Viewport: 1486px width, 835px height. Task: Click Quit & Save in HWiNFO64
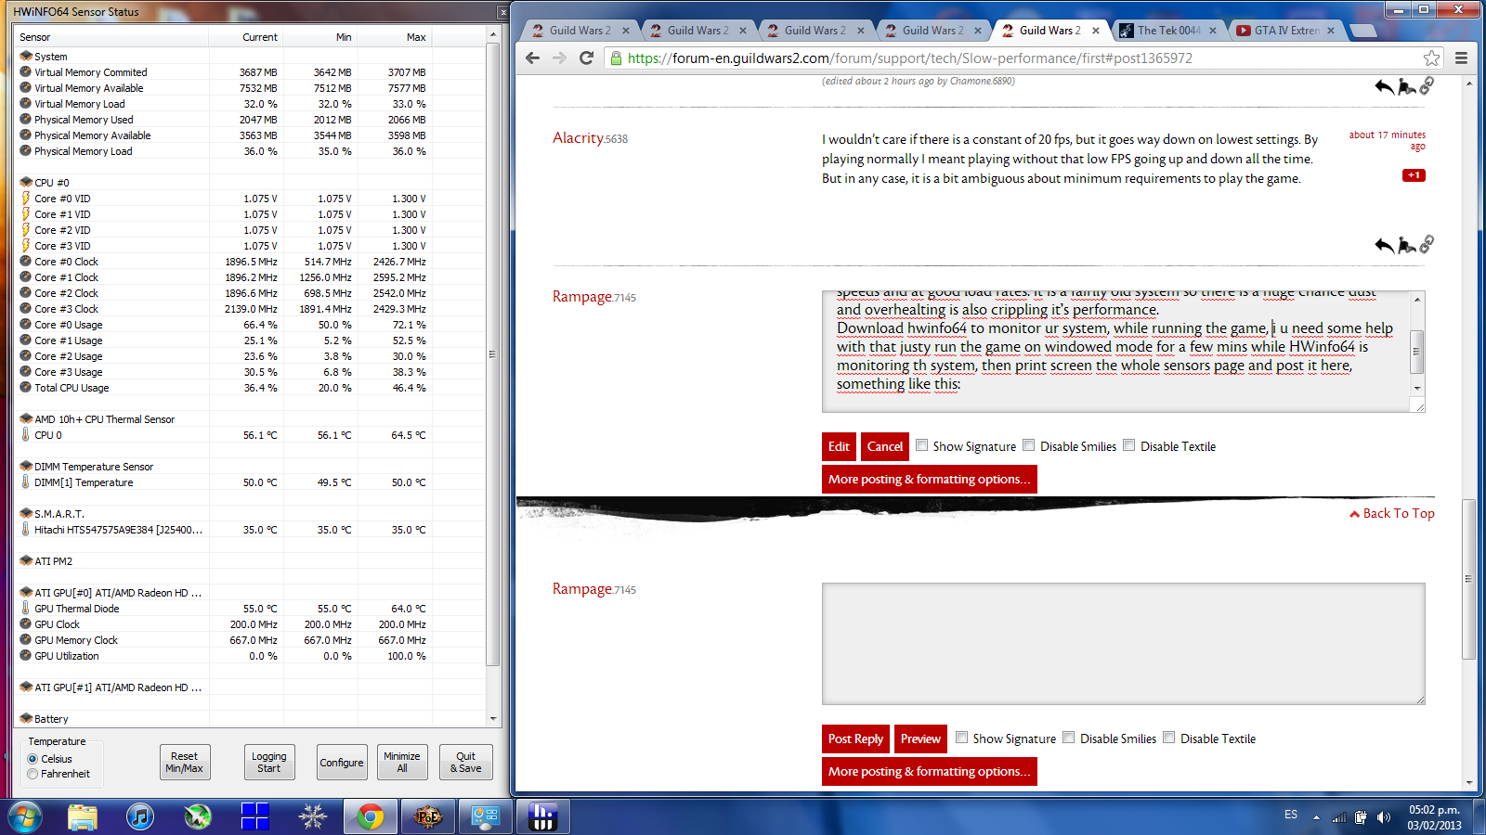(x=466, y=762)
